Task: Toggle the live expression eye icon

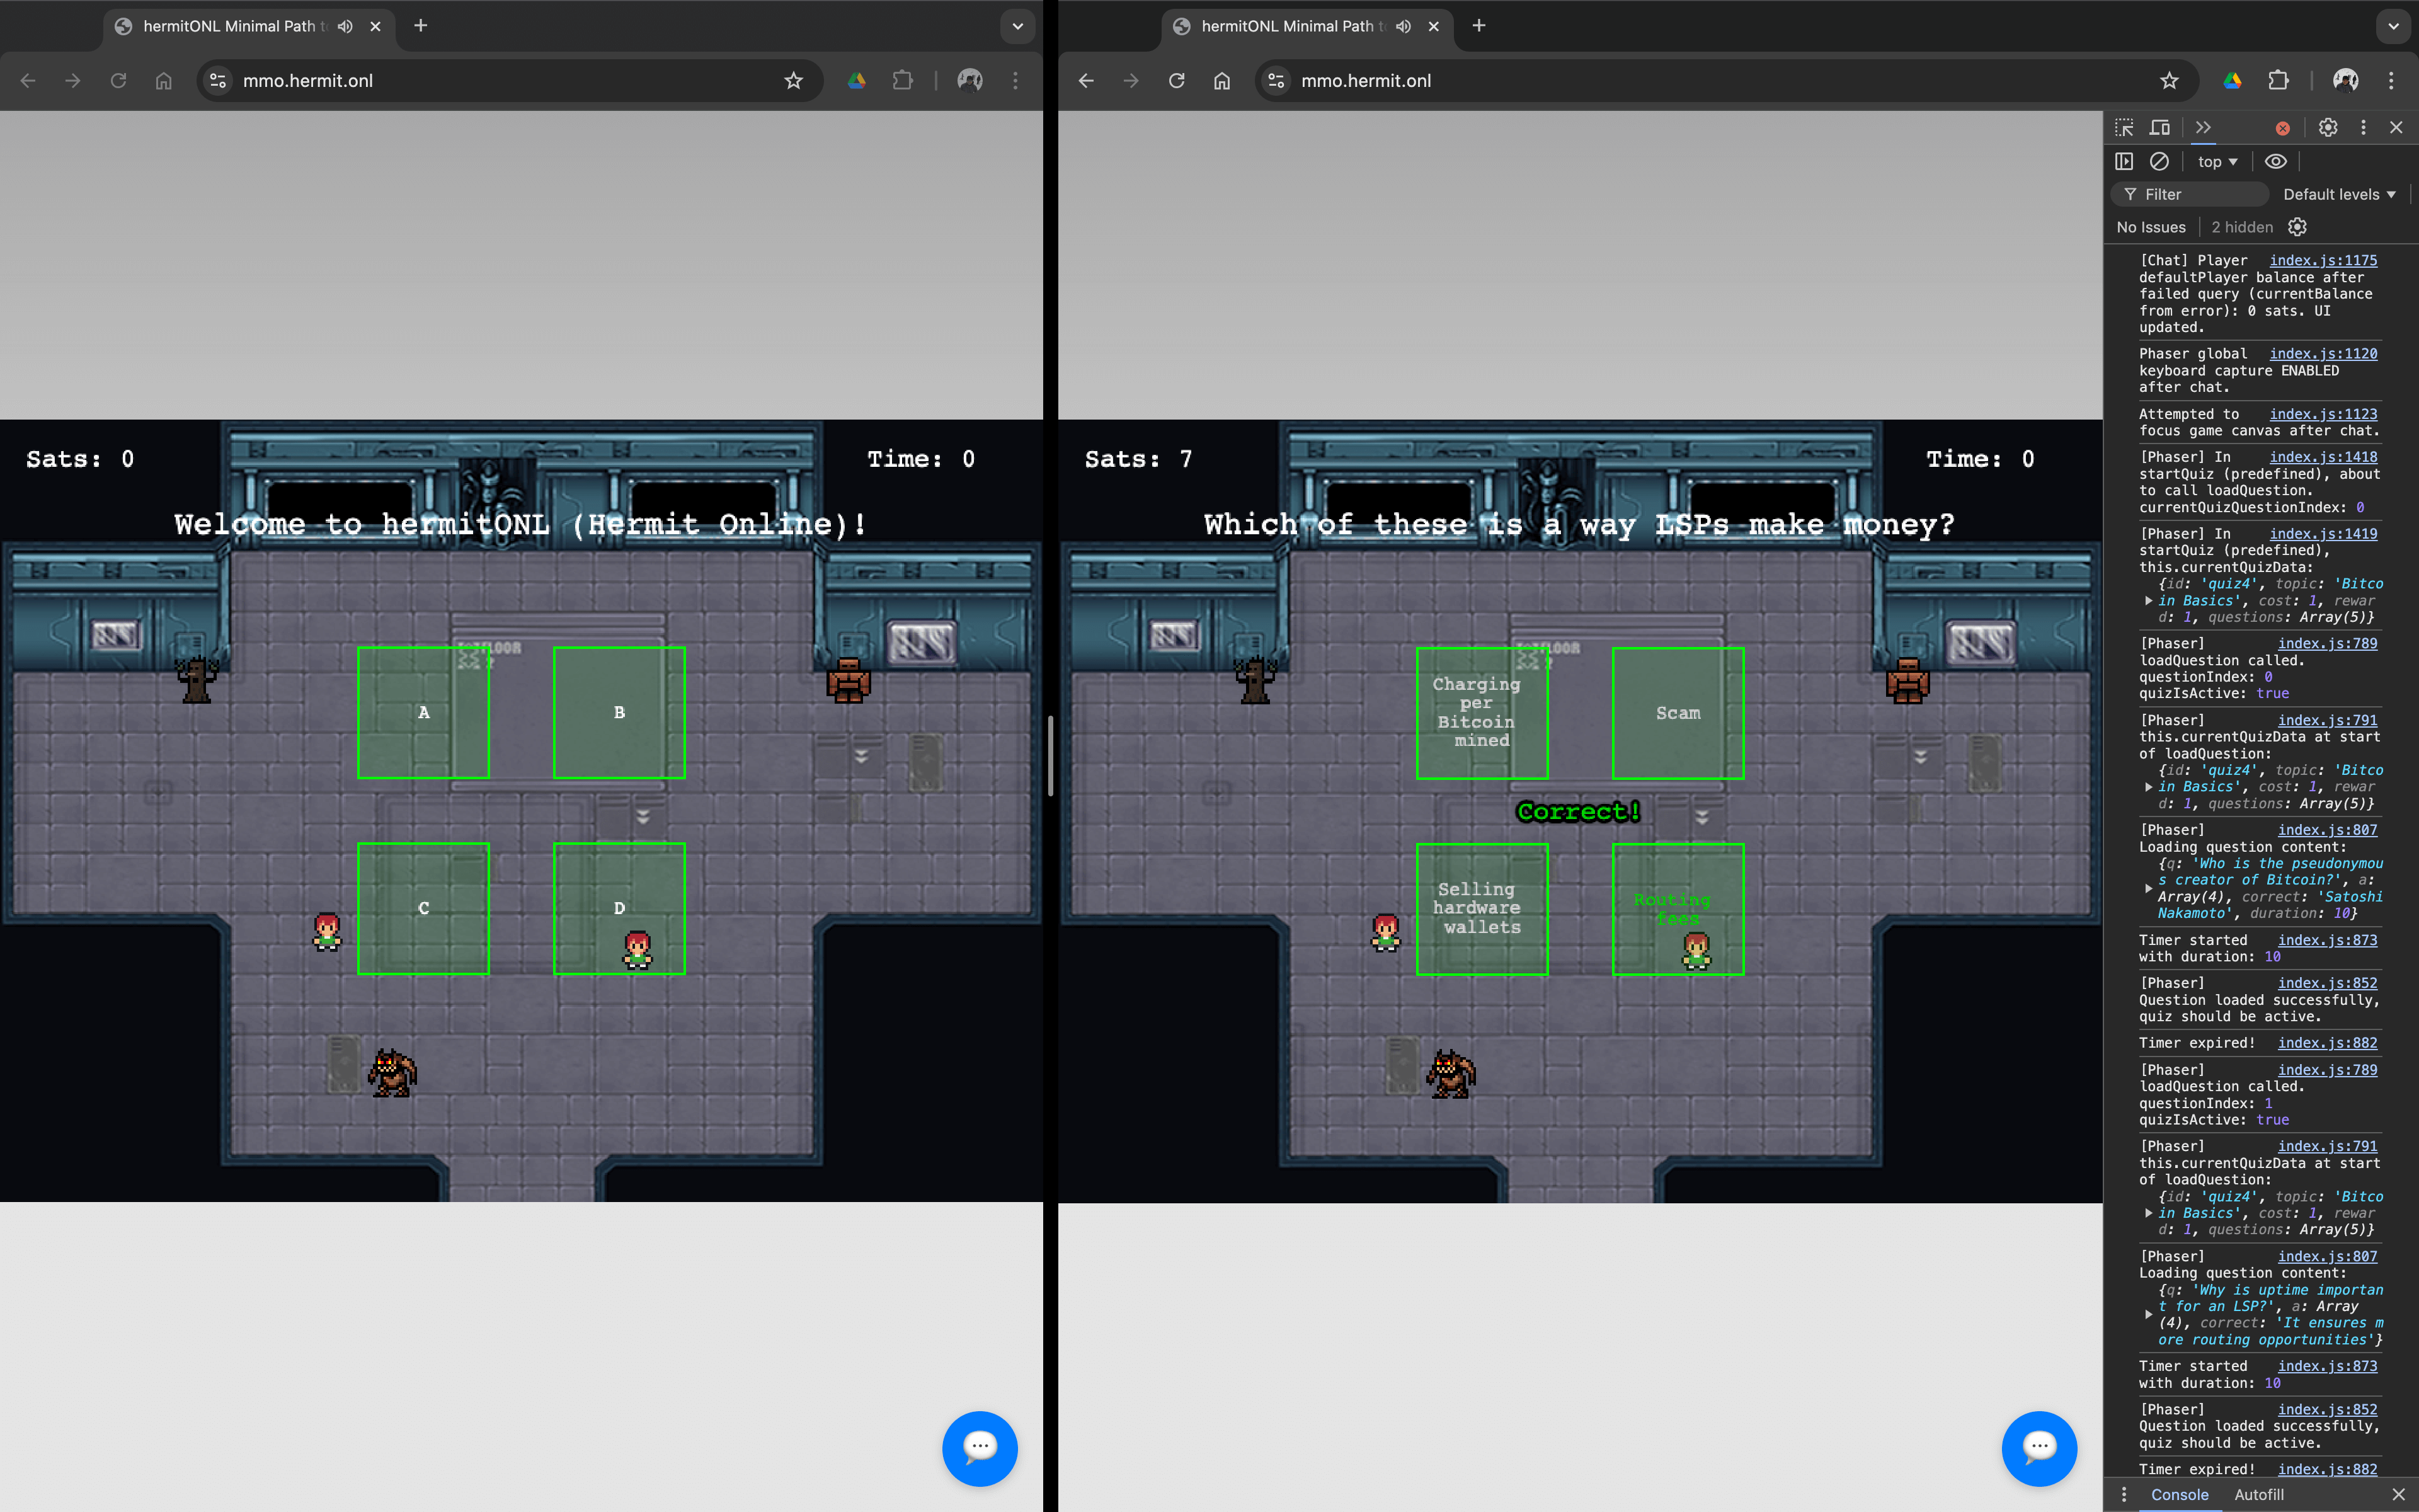Action: 2276,161
